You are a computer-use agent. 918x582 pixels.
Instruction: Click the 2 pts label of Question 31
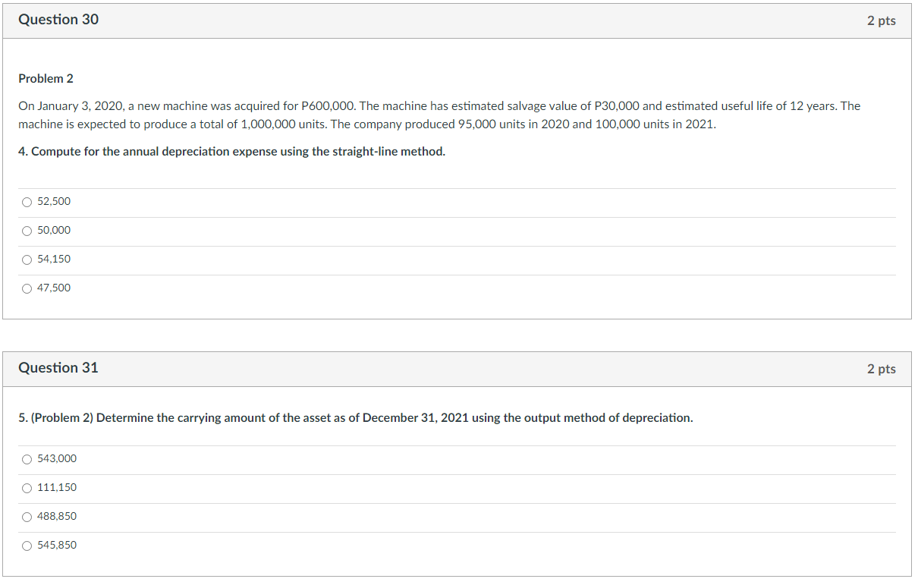(x=882, y=369)
